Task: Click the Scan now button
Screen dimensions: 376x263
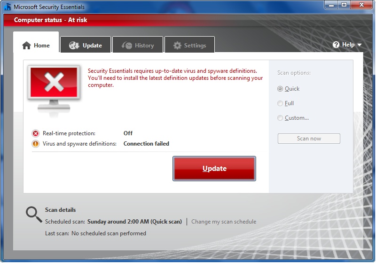Action: 309,139
